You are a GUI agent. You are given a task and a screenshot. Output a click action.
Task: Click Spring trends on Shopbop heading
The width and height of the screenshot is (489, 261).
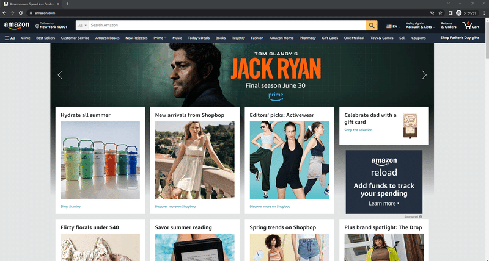[283, 227]
